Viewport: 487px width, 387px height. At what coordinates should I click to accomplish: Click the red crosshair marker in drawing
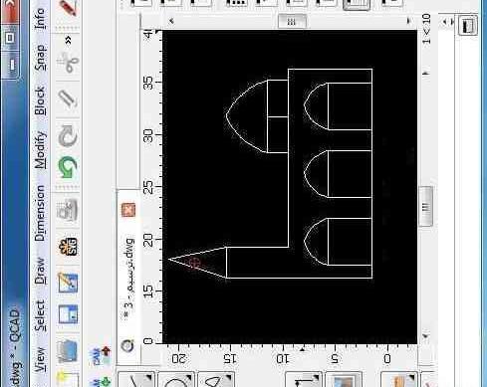194,263
